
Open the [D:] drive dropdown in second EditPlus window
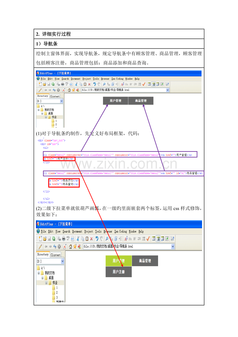[x=62, y=261]
